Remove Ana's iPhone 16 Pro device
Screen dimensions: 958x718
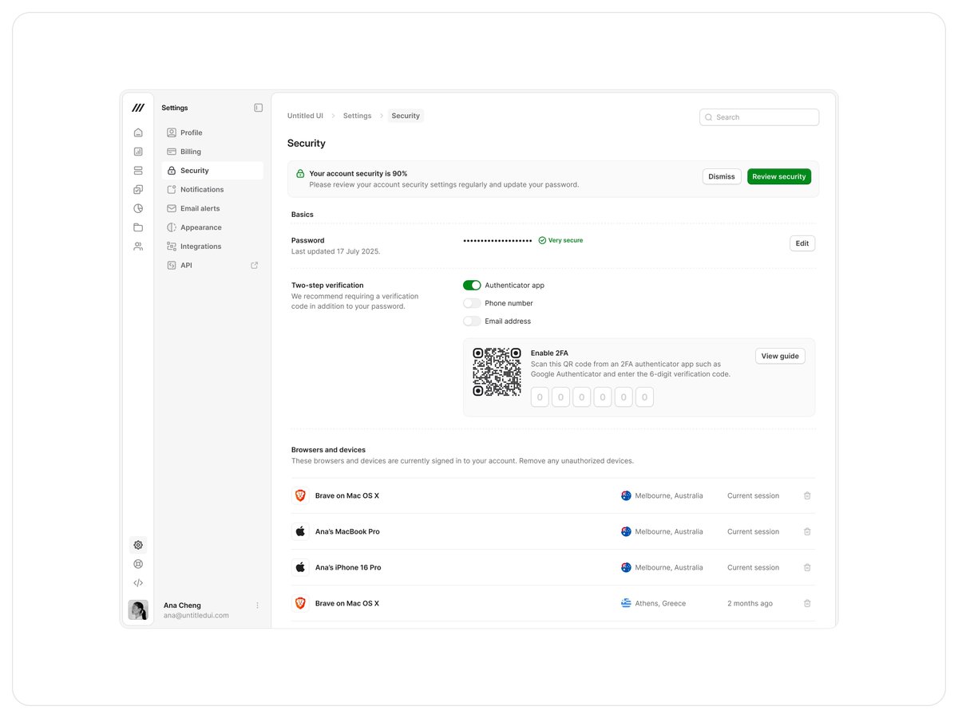pos(807,568)
